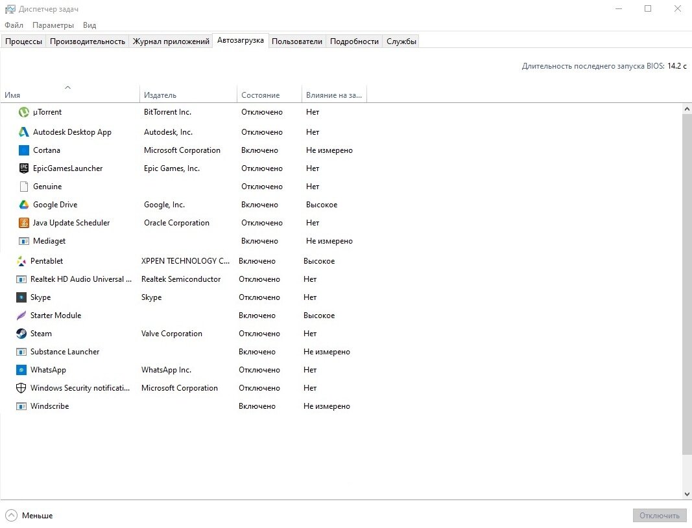Click the µTorrent icon in the startup list
Screen dimensions: 692x528
point(24,112)
